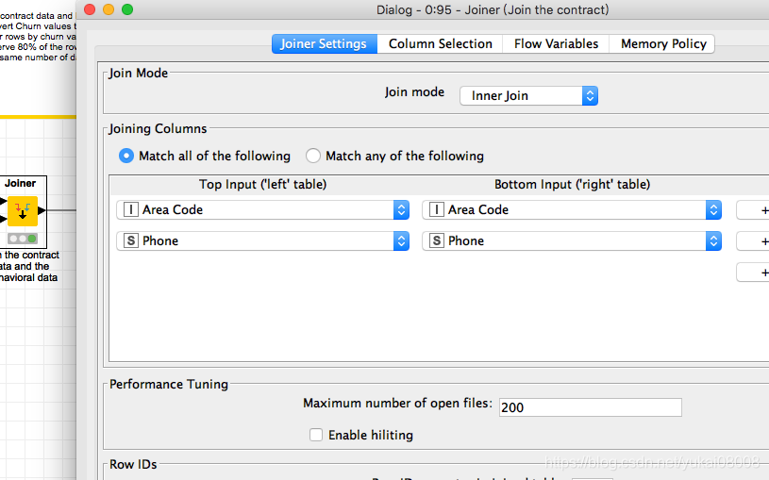The height and width of the screenshot is (480, 769).
Task: Click the Joiner node's traffic light status indicator
Action: [x=23, y=239]
